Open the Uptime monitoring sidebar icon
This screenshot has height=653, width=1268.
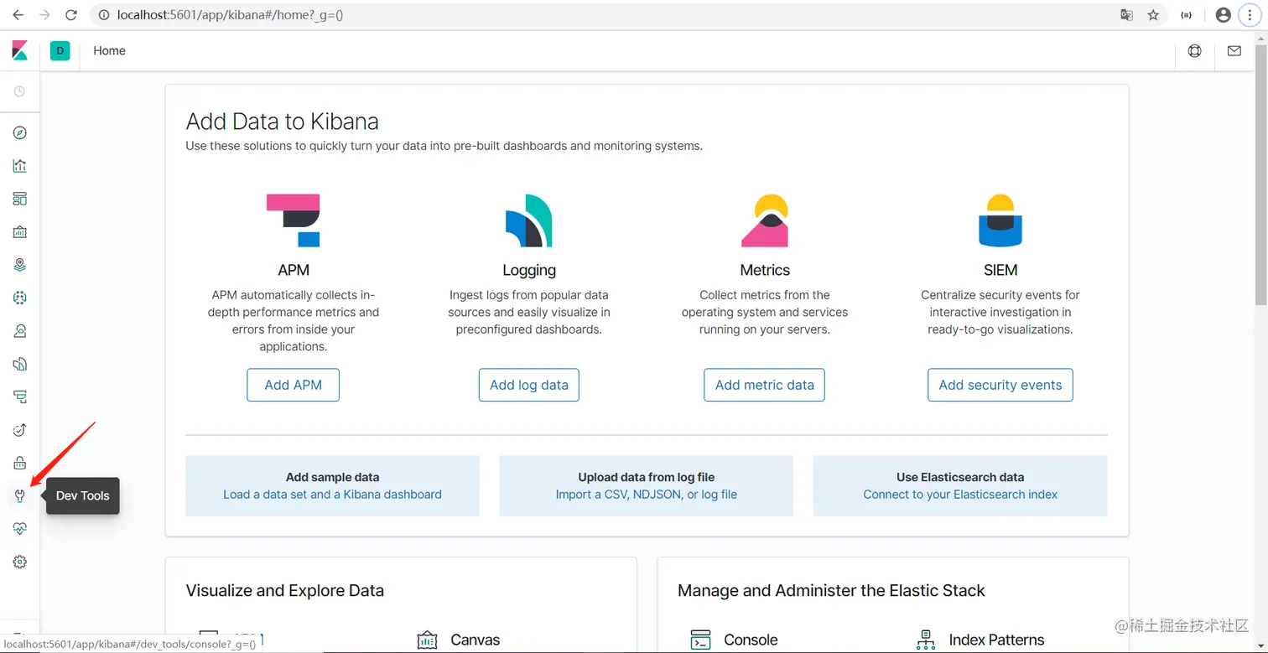(20, 429)
